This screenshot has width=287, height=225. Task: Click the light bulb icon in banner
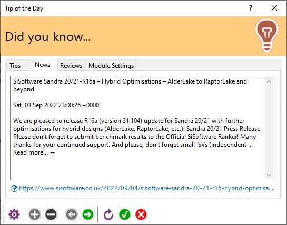click(x=267, y=35)
